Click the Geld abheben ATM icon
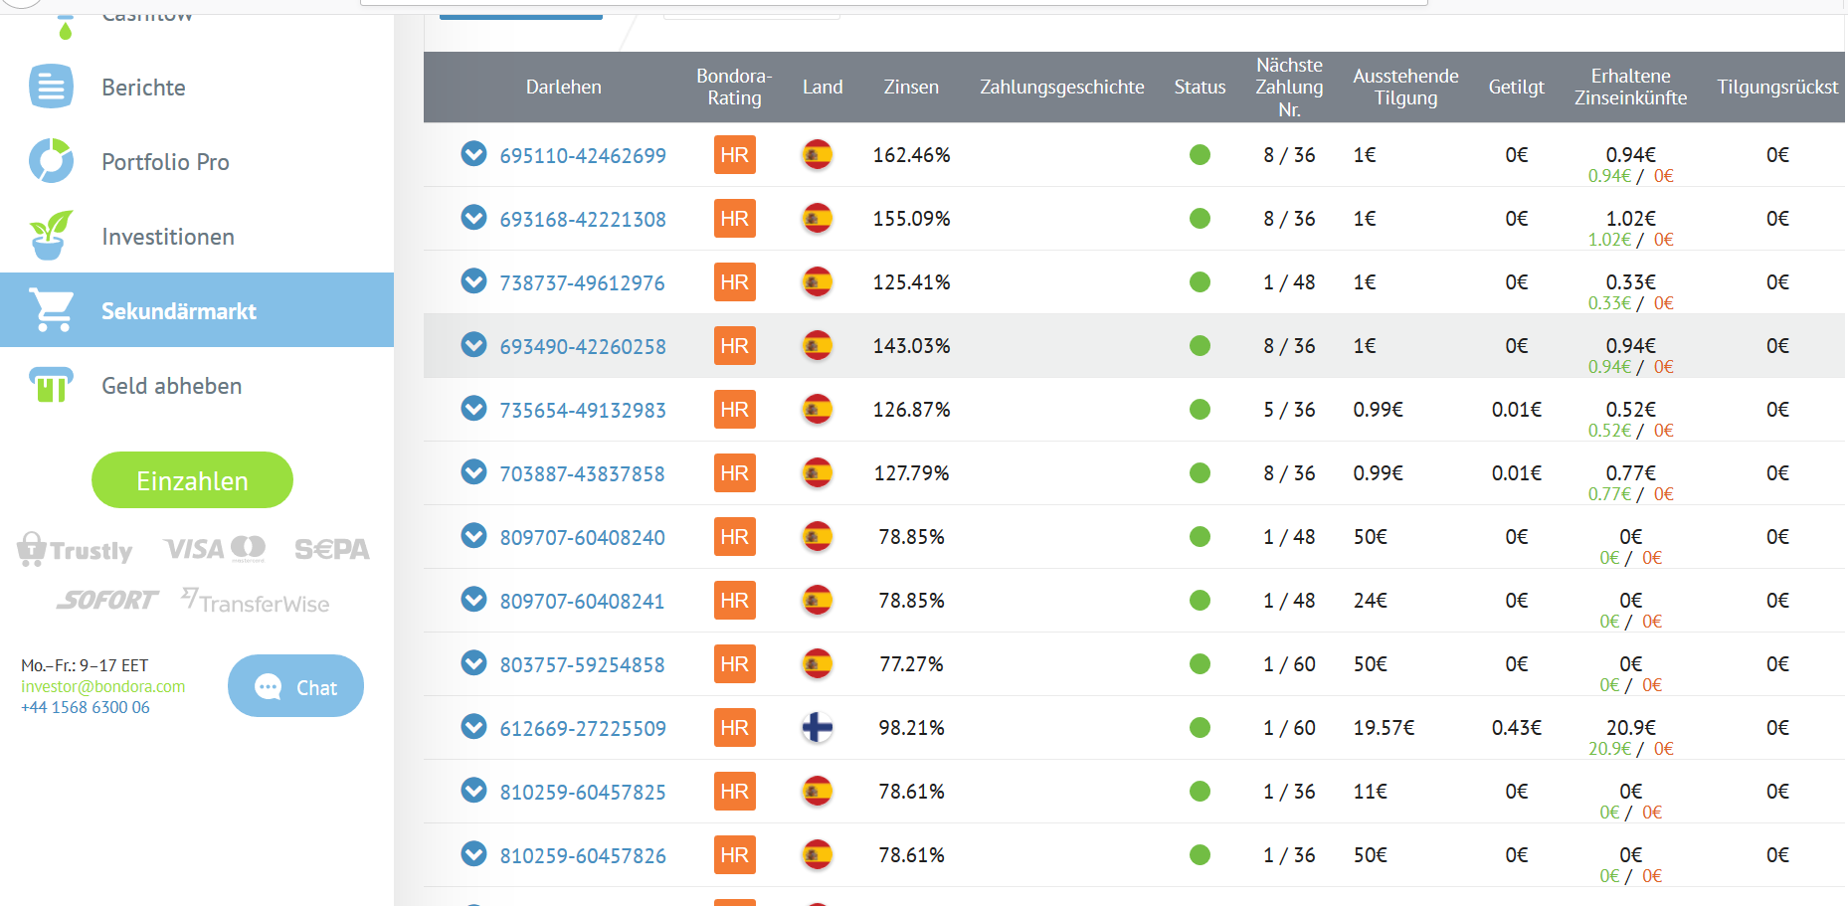Screen dimensions: 1848x906 (x=51, y=385)
